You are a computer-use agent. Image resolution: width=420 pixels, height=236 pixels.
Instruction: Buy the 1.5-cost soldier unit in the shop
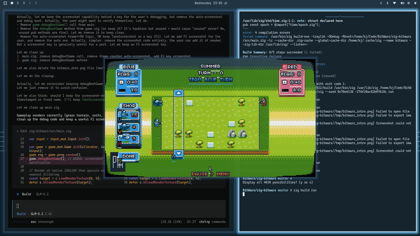coord(129,115)
